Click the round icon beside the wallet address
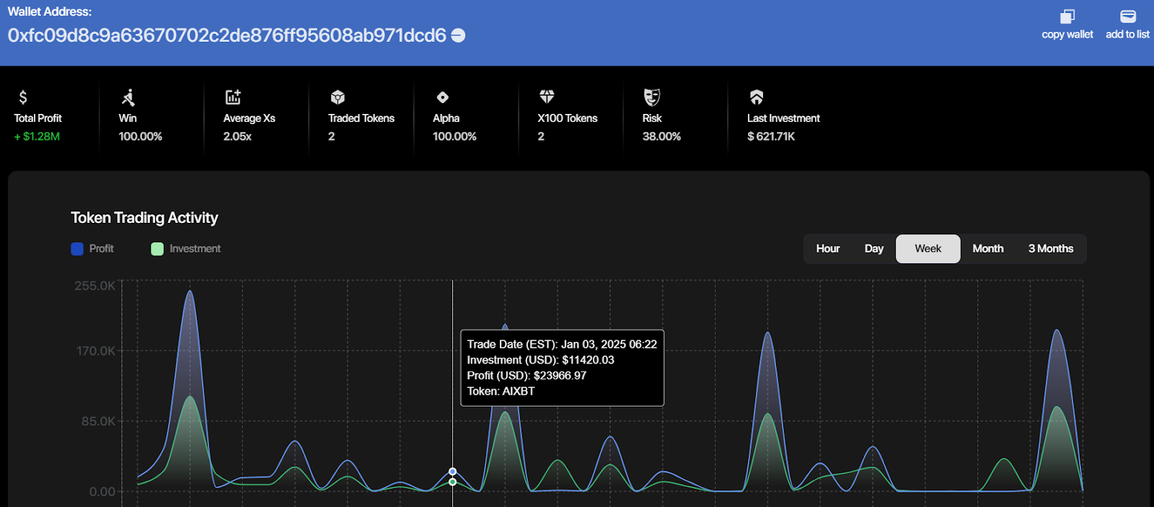This screenshot has width=1154, height=507. tap(458, 35)
